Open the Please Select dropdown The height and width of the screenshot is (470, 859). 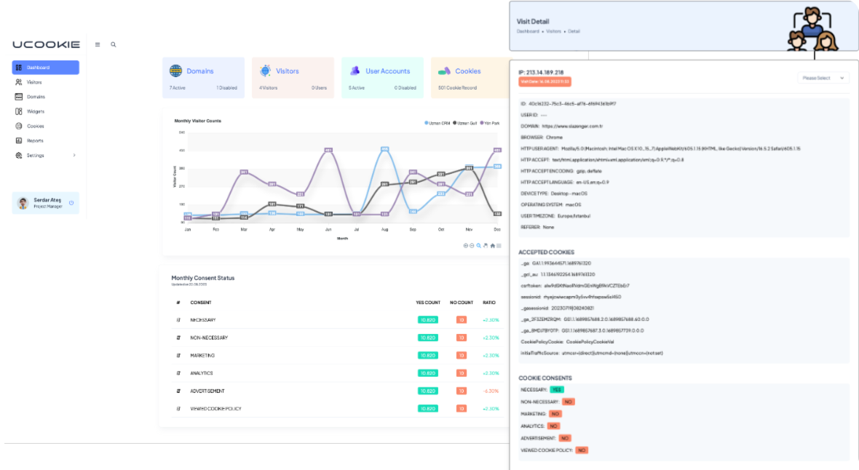(x=823, y=78)
